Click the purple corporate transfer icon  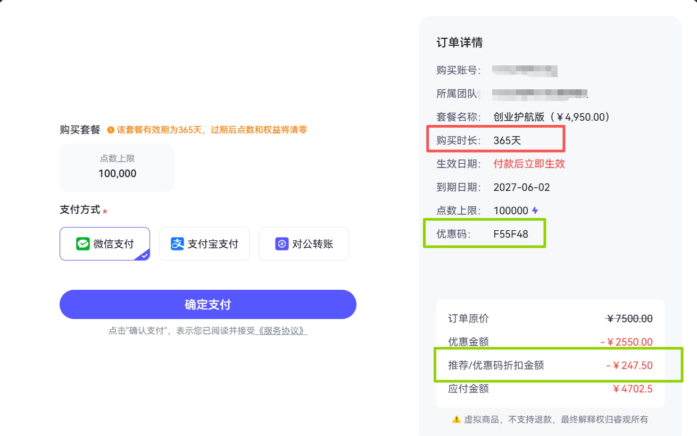282,244
